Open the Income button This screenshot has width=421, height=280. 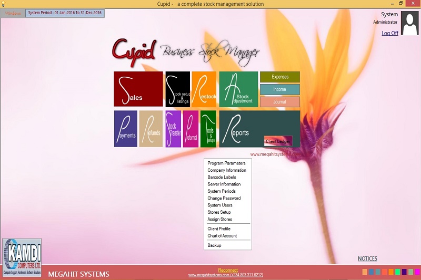(279, 89)
